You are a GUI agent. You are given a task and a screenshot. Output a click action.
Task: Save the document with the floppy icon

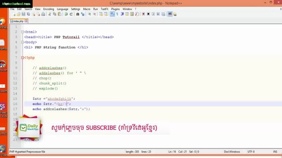(23, 14)
